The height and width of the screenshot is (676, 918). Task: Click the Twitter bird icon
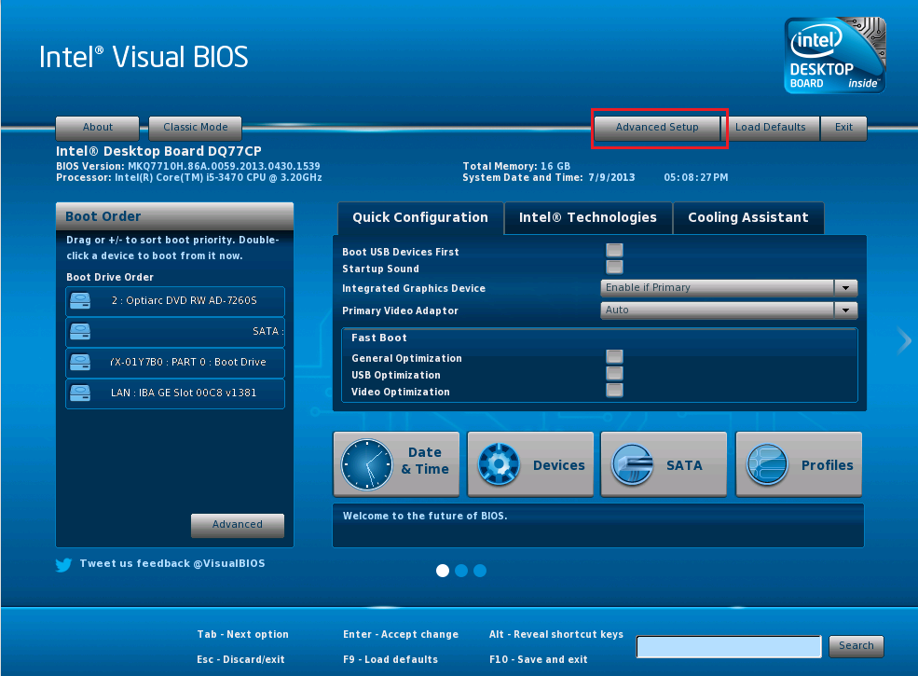point(63,564)
